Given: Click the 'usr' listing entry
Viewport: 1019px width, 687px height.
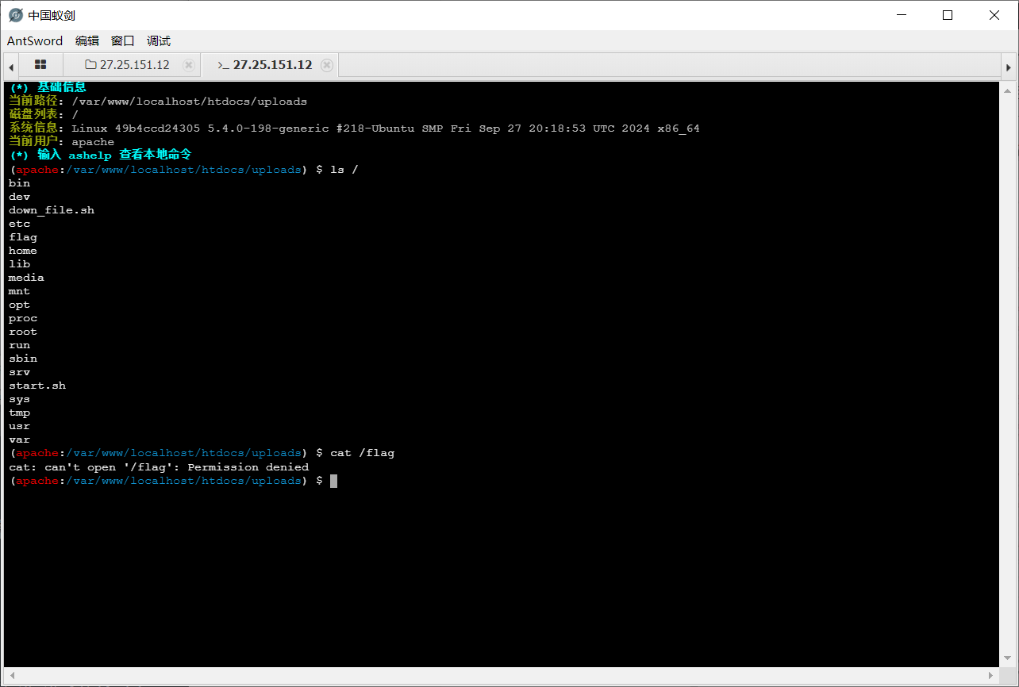Looking at the screenshot, I should click(x=19, y=426).
